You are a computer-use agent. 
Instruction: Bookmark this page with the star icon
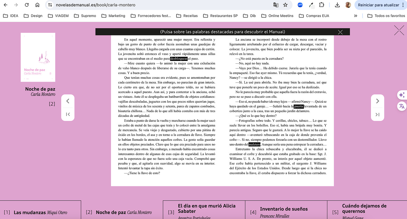[285, 5]
